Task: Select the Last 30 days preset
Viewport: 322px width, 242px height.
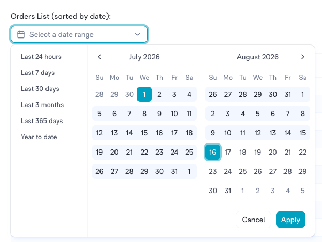Action: (x=40, y=89)
